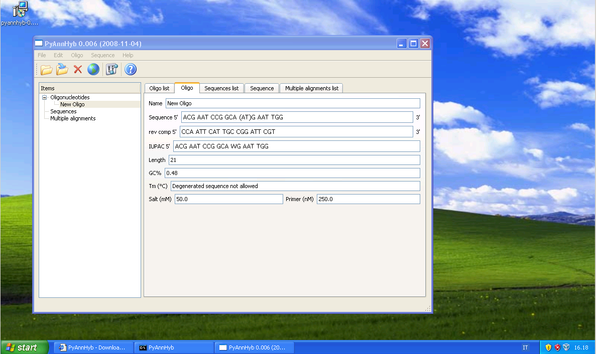Open the Edit menu

click(x=58, y=55)
